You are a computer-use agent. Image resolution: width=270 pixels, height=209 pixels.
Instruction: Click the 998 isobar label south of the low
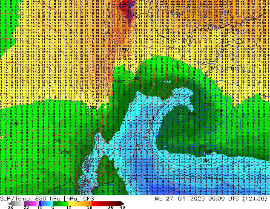(x=202, y=147)
